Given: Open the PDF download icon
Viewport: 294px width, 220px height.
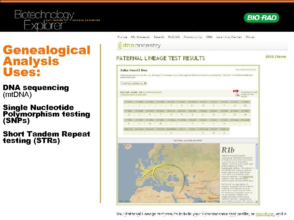Looking at the screenshot, I should coord(236,93).
